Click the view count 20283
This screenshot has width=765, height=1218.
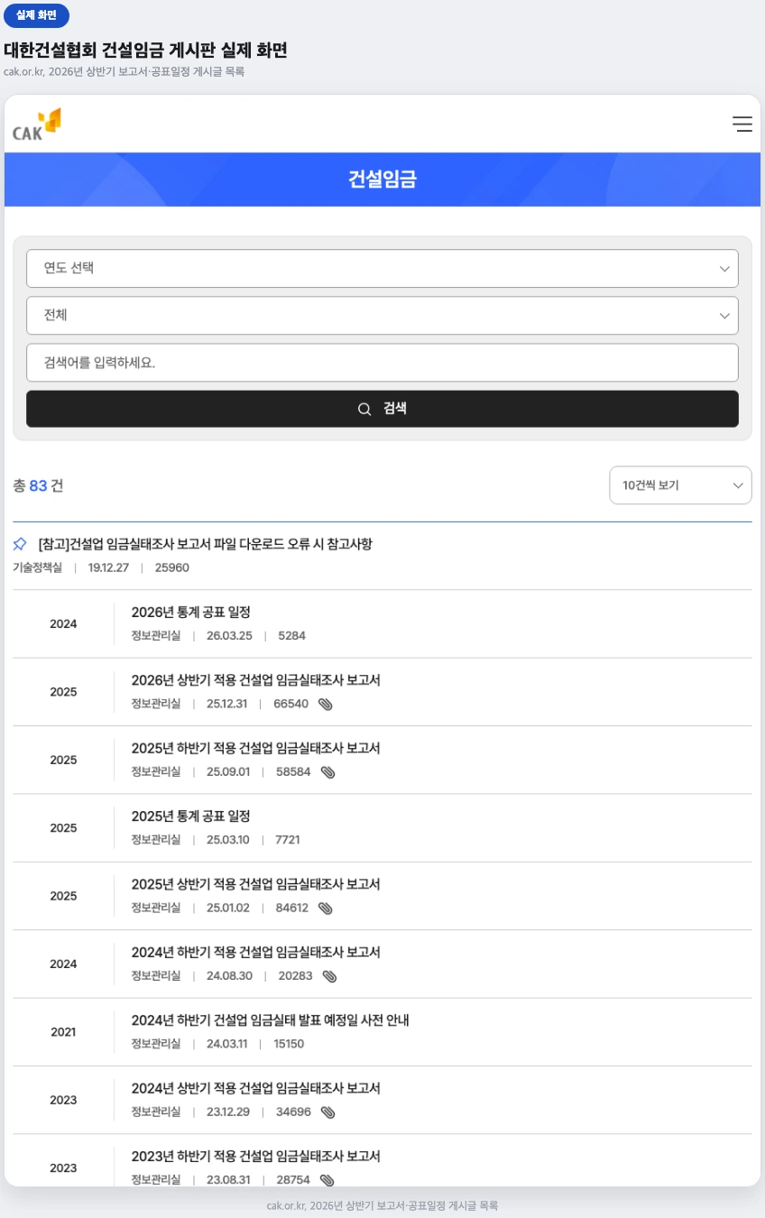coord(296,976)
